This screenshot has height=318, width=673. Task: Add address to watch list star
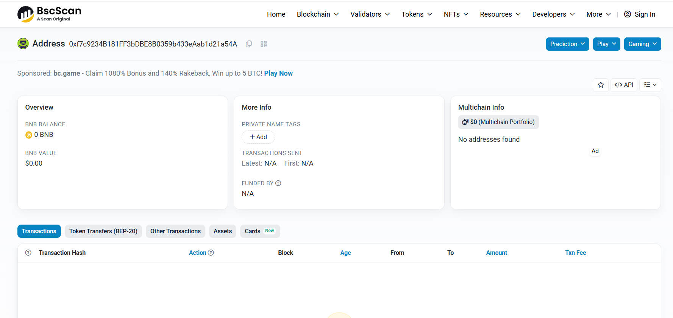(x=601, y=85)
